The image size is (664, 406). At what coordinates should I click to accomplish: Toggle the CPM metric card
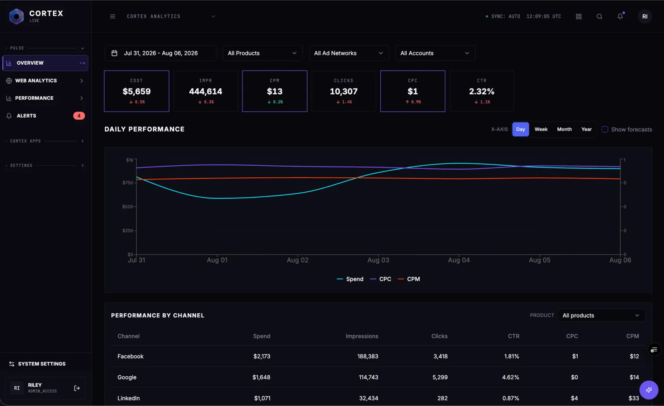pyautogui.click(x=275, y=91)
